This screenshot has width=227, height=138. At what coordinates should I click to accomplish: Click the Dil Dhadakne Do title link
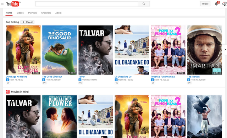coord(123,77)
